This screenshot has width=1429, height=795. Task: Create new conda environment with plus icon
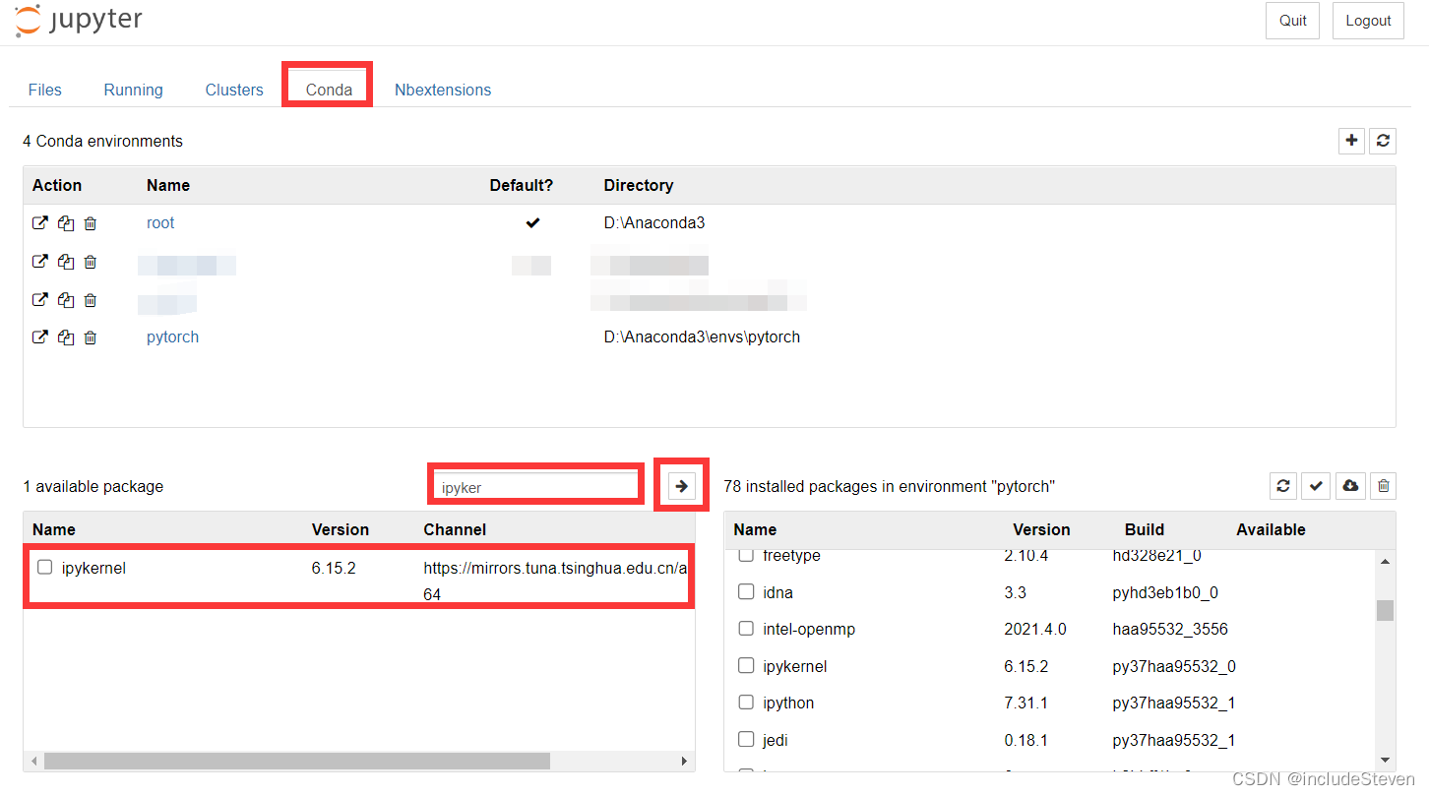pos(1352,141)
